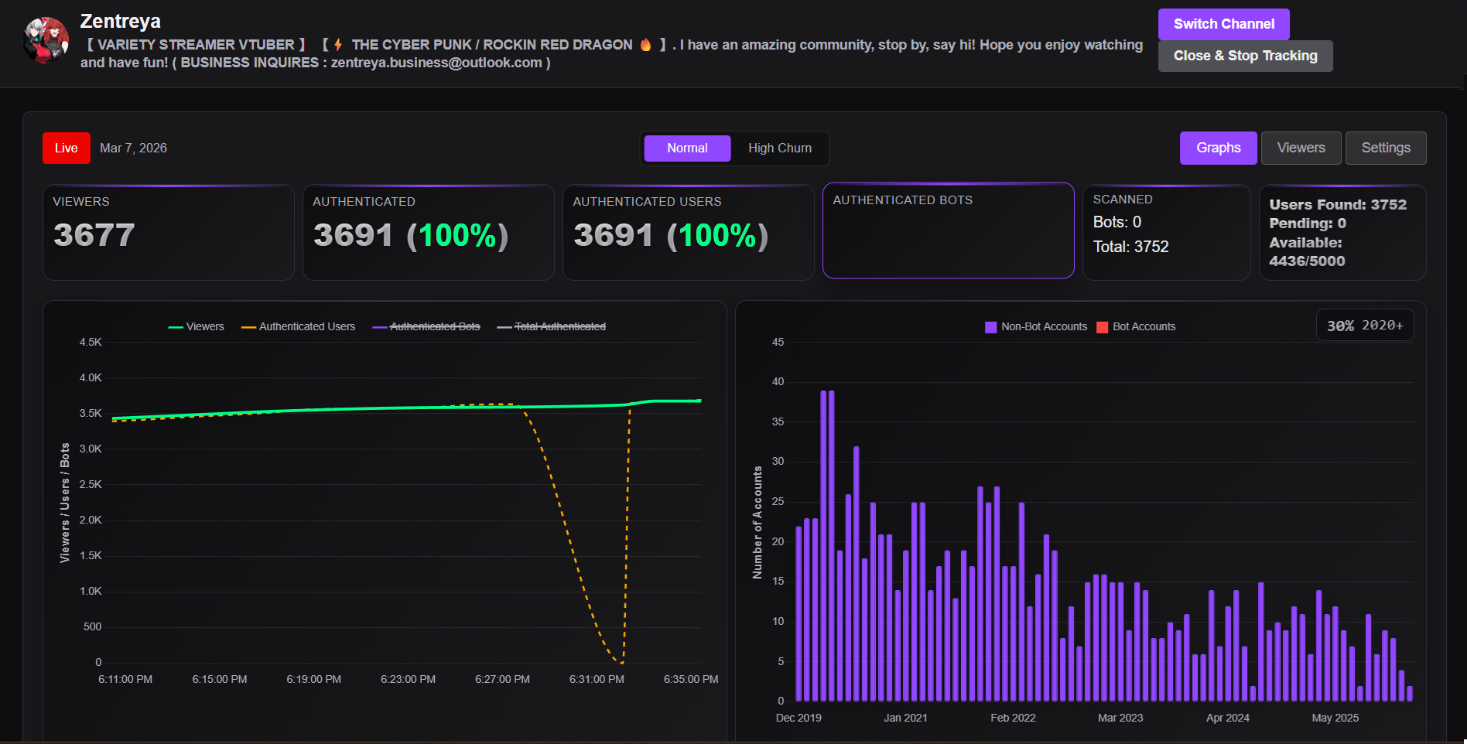Viewport: 1467px width, 744px height.
Task: Toggle Authenticated Users series in legend
Action: pos(298,326)
